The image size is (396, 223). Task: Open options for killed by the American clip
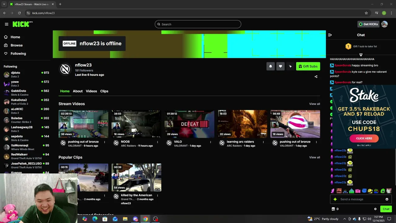pyautogui.click(x=157, y=195)
